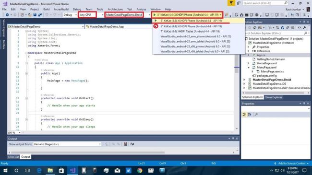Screen dimensions: 312x175
Task: Click the yellow notifications filter flag
Action: (231, 3)
